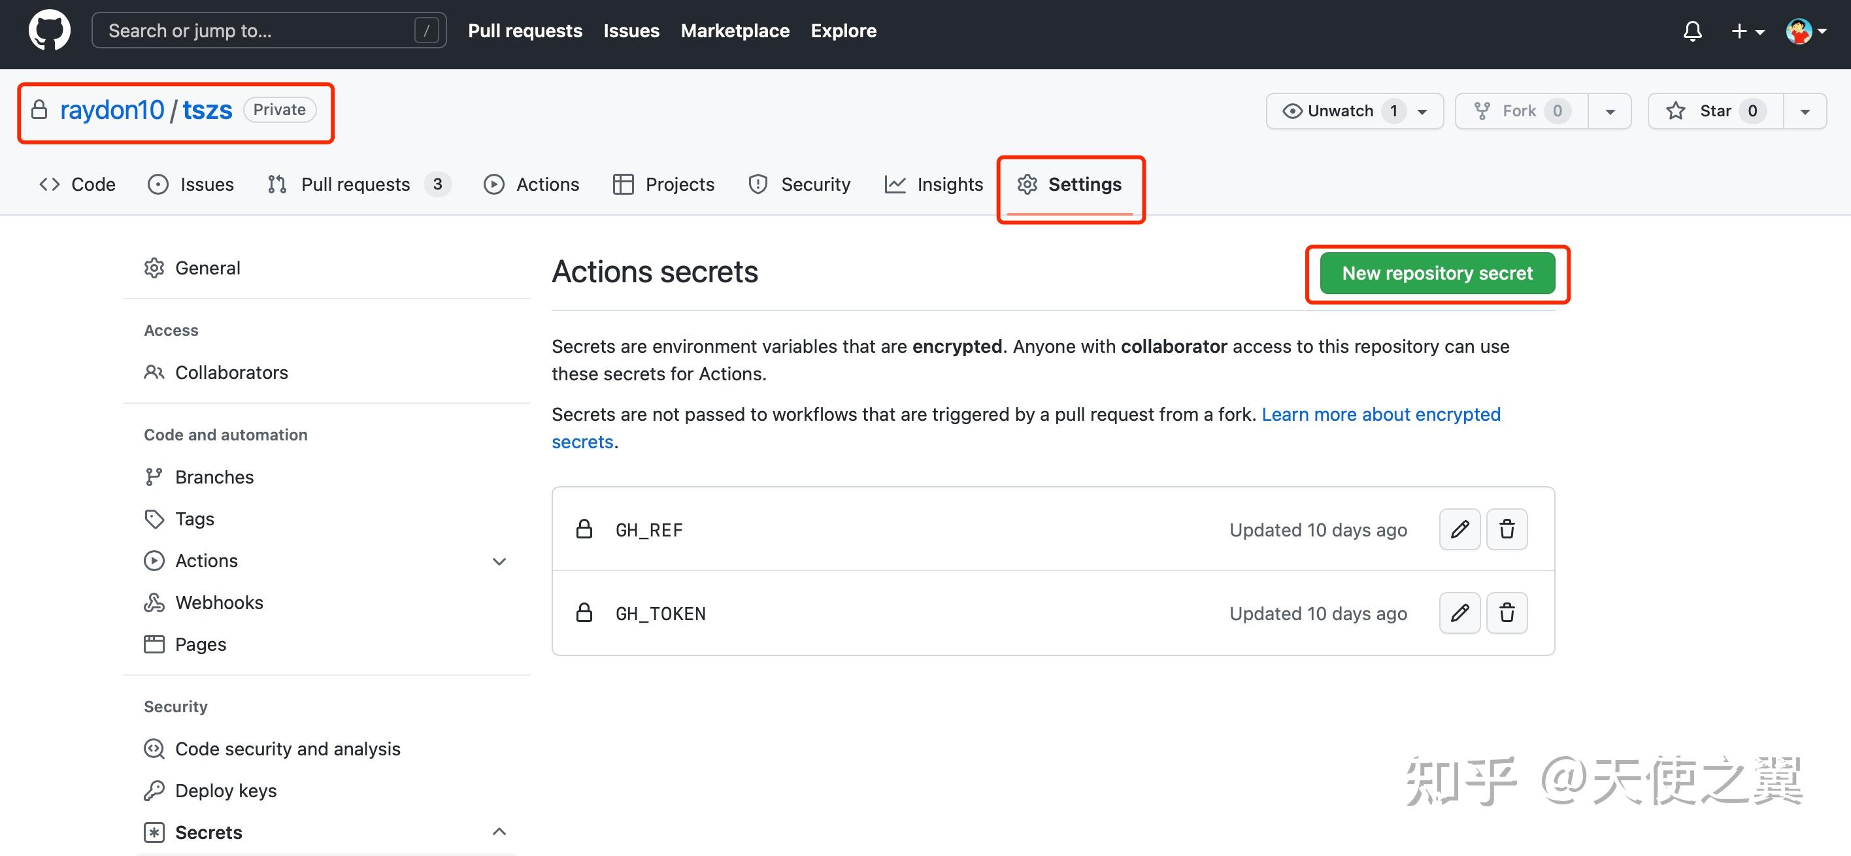This screenshot has height=856, width=1851.
Task: Delete the GH_REF secret trash icon
Action: pyautogui.click(x=1507, y=529)
